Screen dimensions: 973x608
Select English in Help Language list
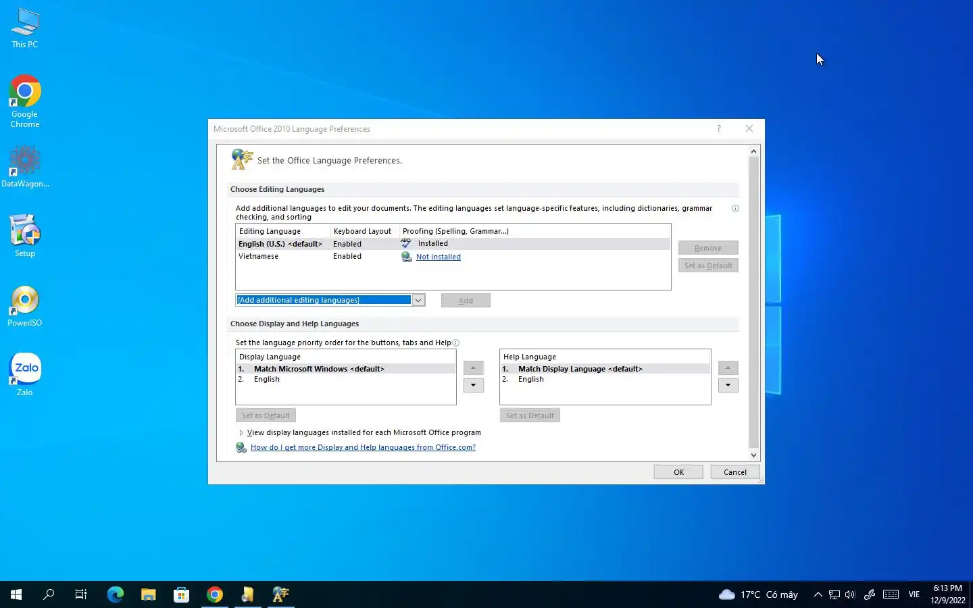pos(605,379)
